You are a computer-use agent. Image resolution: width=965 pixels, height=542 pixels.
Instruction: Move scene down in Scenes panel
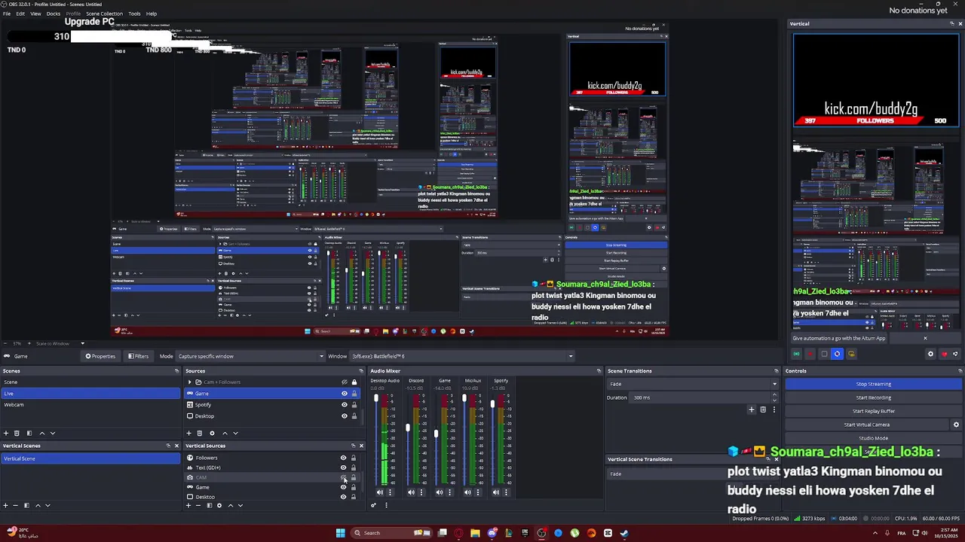click(53, 433)
